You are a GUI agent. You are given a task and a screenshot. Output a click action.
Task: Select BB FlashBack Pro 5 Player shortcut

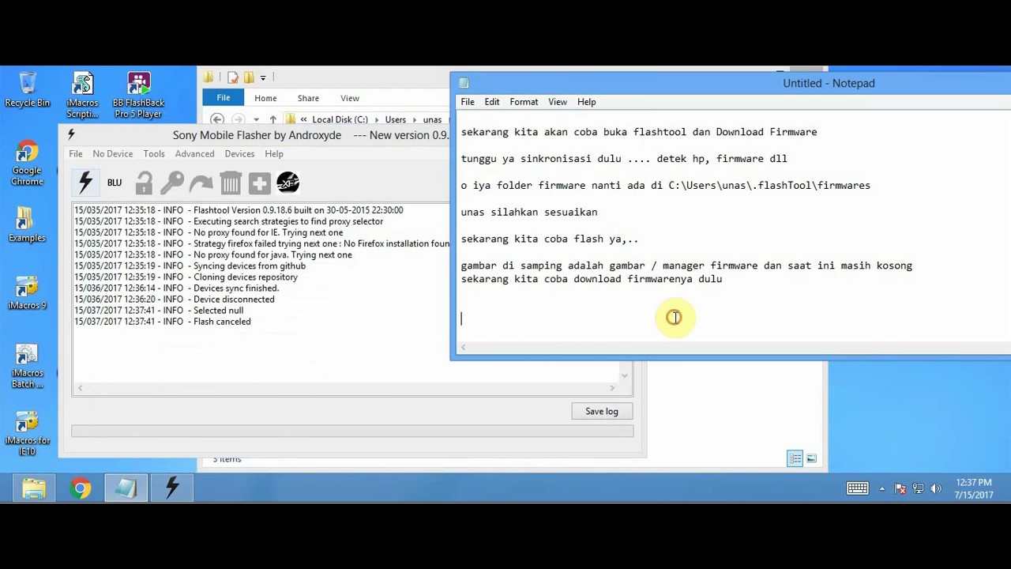click(x=138, y=95)
